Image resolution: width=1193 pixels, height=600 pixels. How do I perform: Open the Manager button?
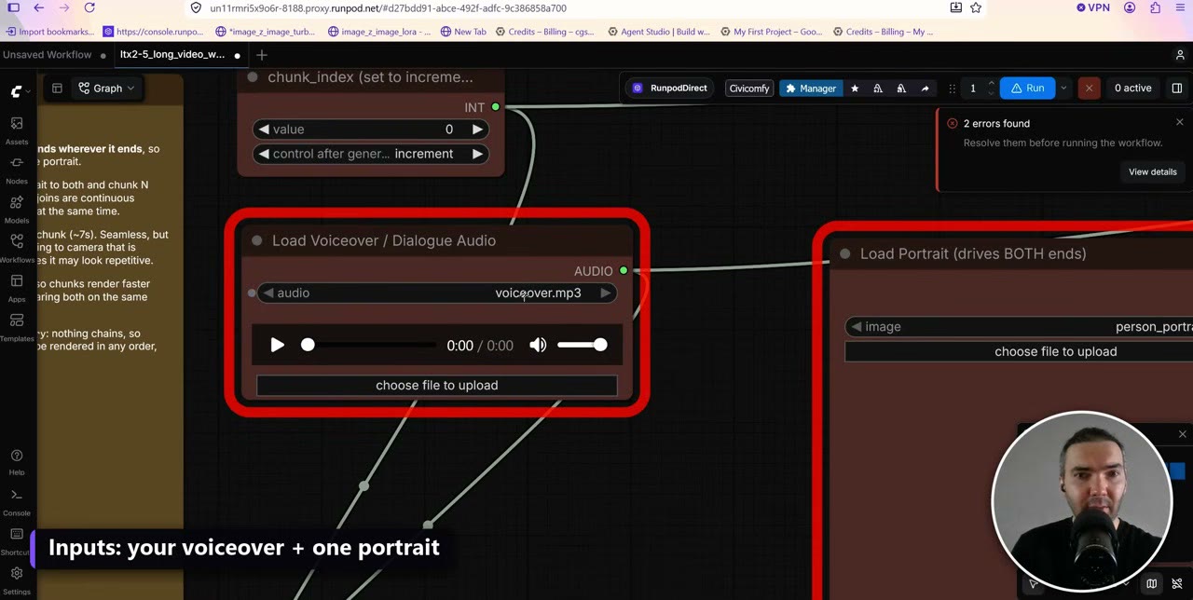click(x=810, y=89)
